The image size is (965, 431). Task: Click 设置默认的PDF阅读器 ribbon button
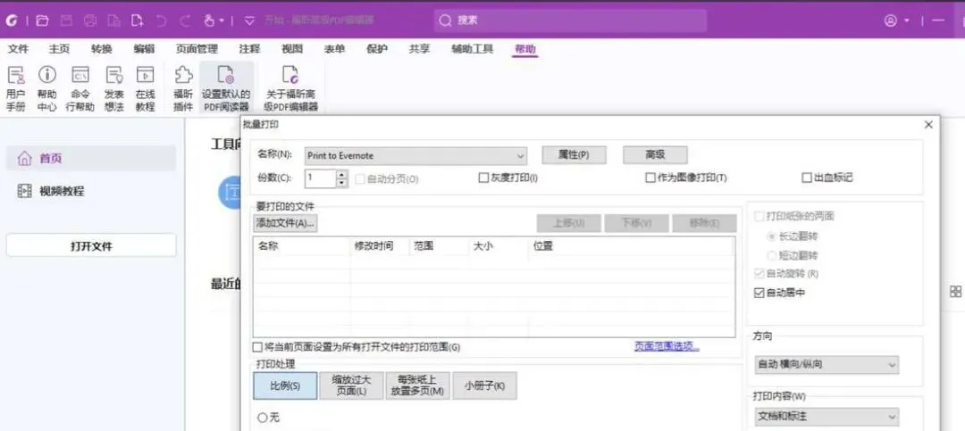[226, 89]
